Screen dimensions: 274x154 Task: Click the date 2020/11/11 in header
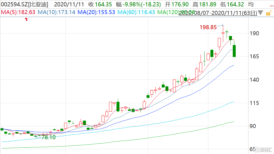click(69, 4)
